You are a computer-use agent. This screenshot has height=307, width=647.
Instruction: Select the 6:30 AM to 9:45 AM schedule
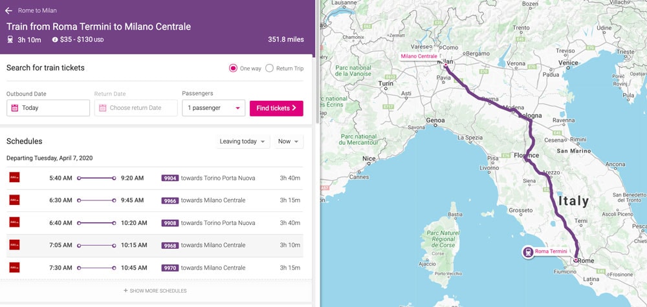155,200
